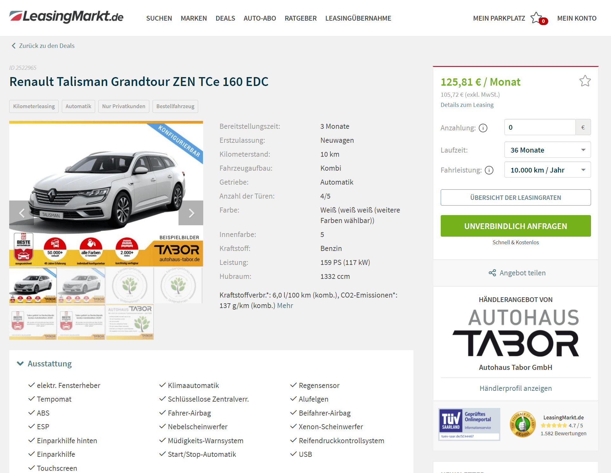Screen dimensions: 611x473
Task: Open the SUCHEN menu
Action: tap(159, 18)
